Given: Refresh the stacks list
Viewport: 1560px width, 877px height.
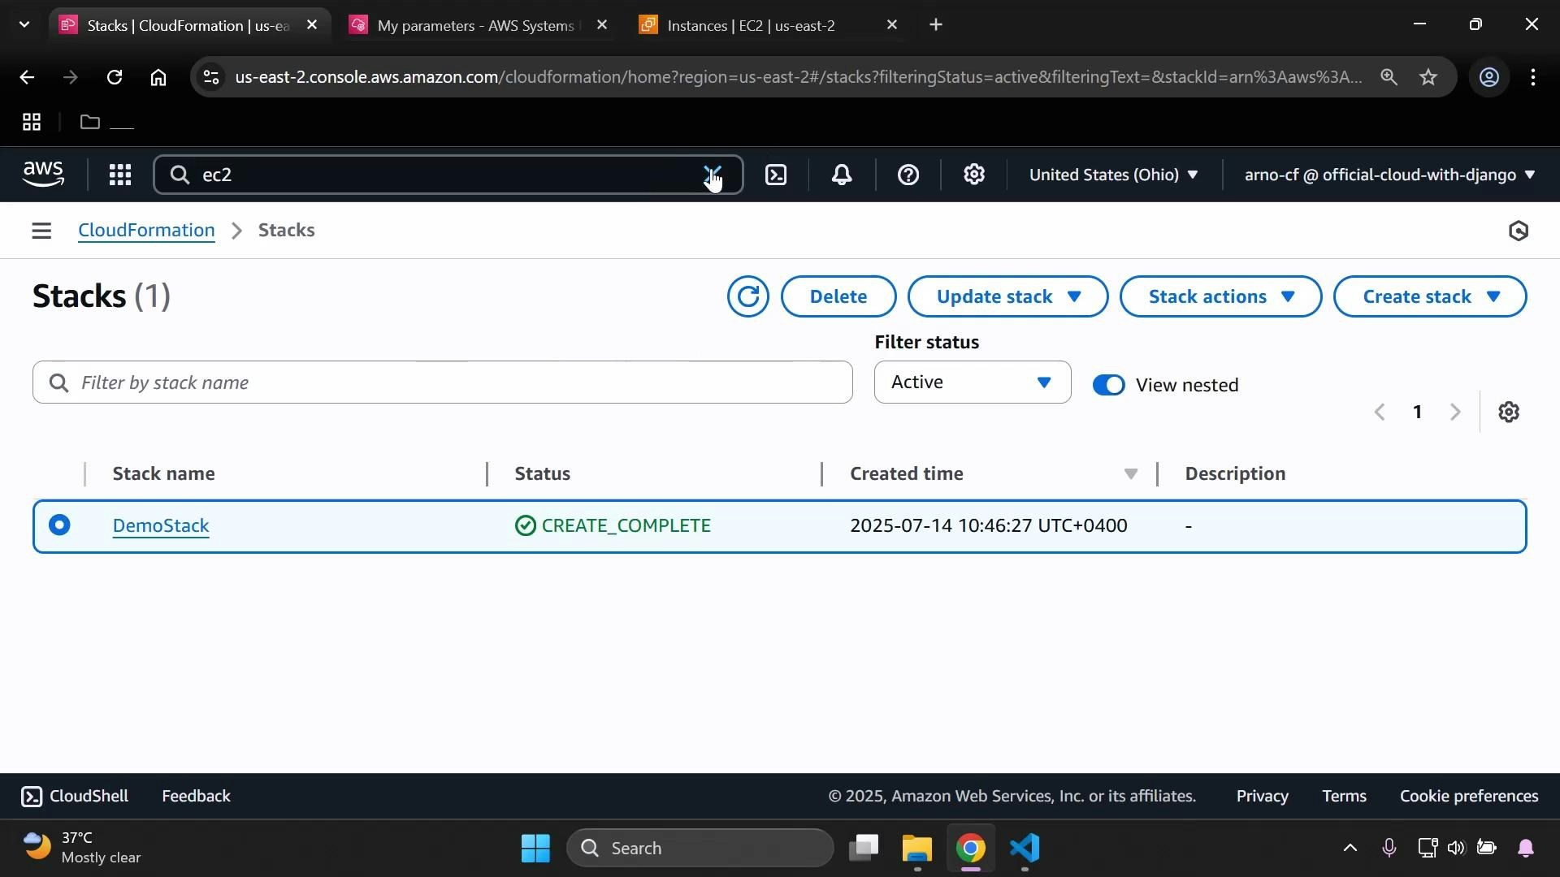Looking at the screenshot, I should (x=747, y=296).
